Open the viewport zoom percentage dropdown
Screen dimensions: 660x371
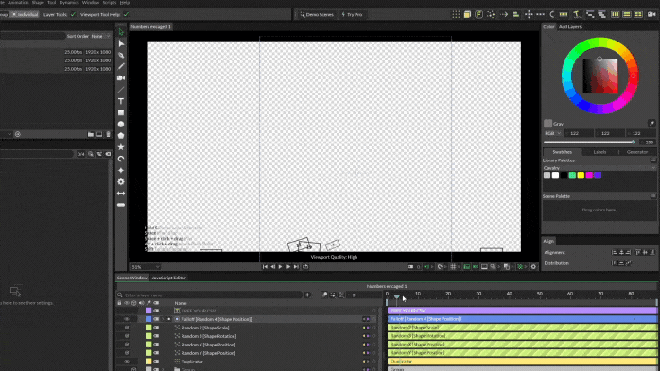pos(146,267)
